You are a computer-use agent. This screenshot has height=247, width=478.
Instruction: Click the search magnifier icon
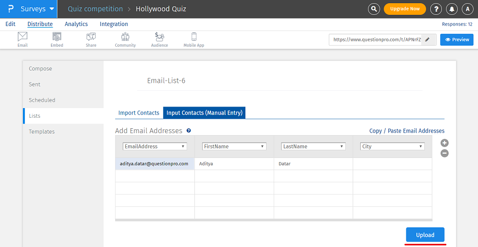click(x=374, y=9)
